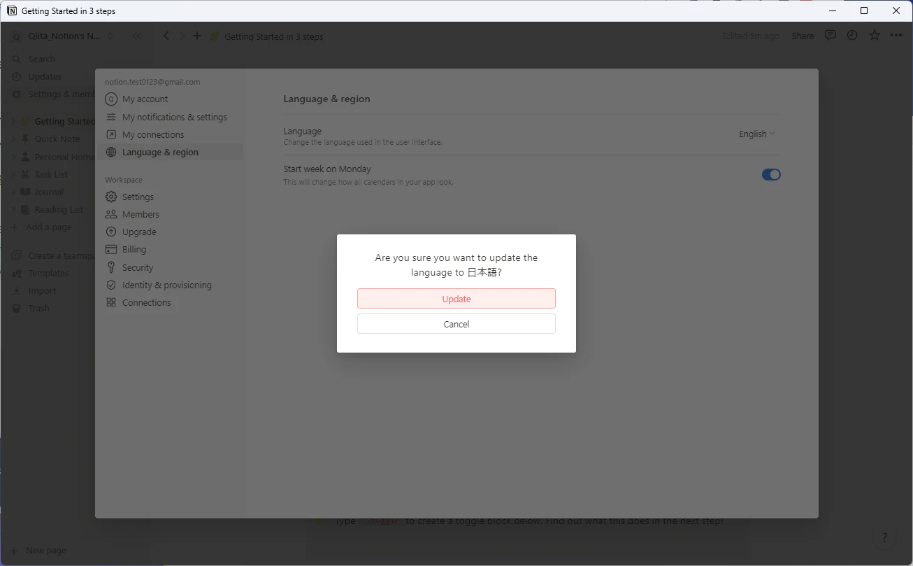The image size is (913, 566).
Task: Open the help question mark button
Action: 885,537
